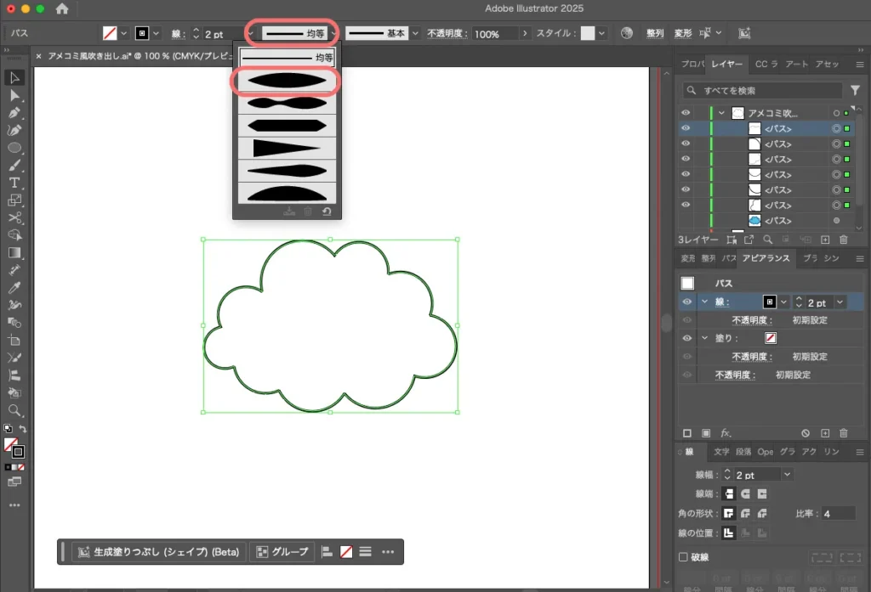
Task: Click the グループ button
Action: [x=282, y=552]
